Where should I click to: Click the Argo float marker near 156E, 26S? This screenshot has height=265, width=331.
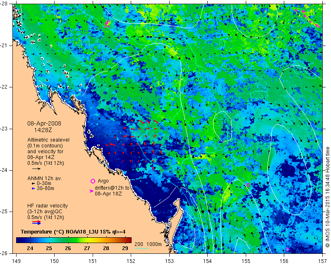[287, 249]
